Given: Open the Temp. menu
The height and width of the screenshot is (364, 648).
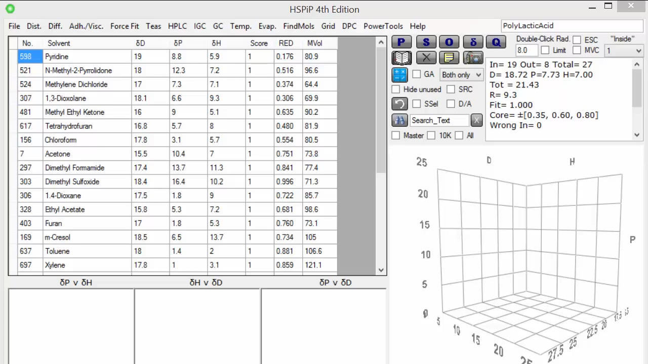Looking at the screenshot, I should tap(240, 26).
